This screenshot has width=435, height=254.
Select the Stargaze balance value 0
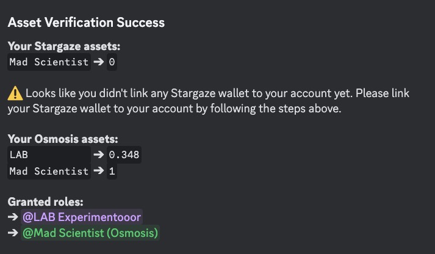click(112, 62)
